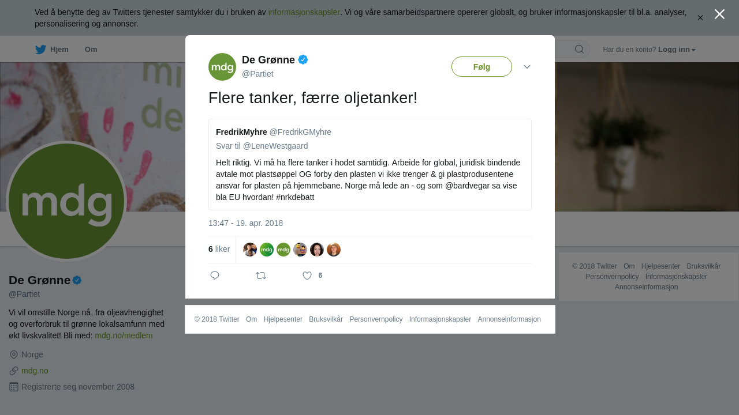Image resolution: width=739 pixels, height=415 pixels.
Task: Open the mdg.no/medlem link in bio
Action: tap(124, 335)
